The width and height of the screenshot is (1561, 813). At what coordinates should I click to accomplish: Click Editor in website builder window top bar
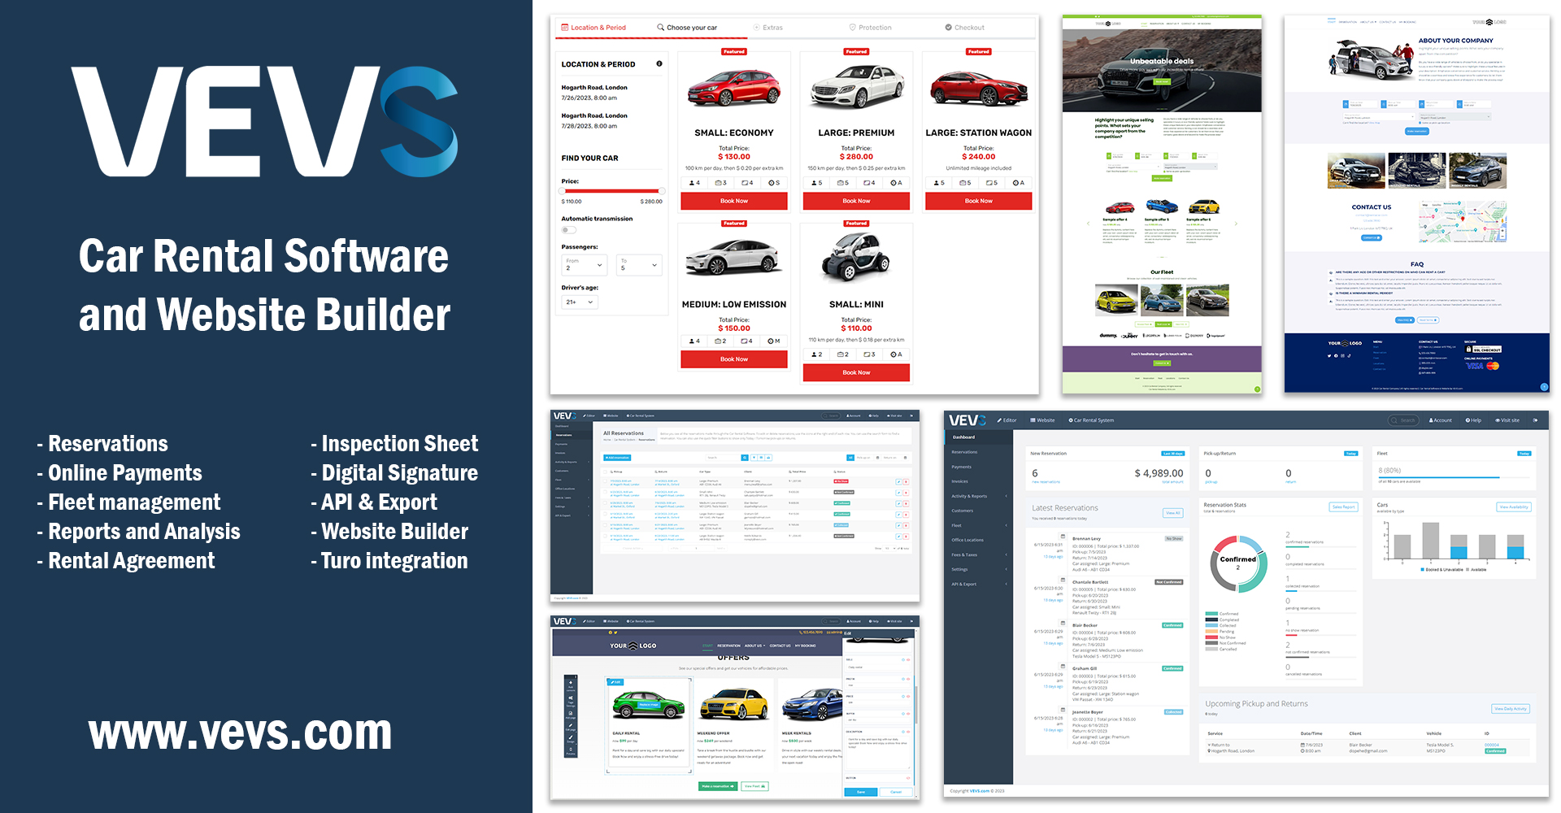coord(589,621)
